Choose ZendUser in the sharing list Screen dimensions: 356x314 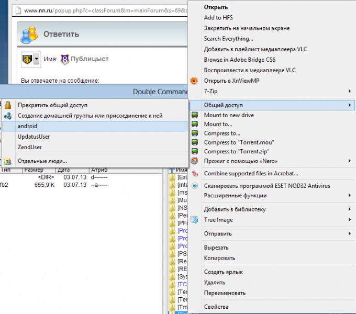pos(30,147)
